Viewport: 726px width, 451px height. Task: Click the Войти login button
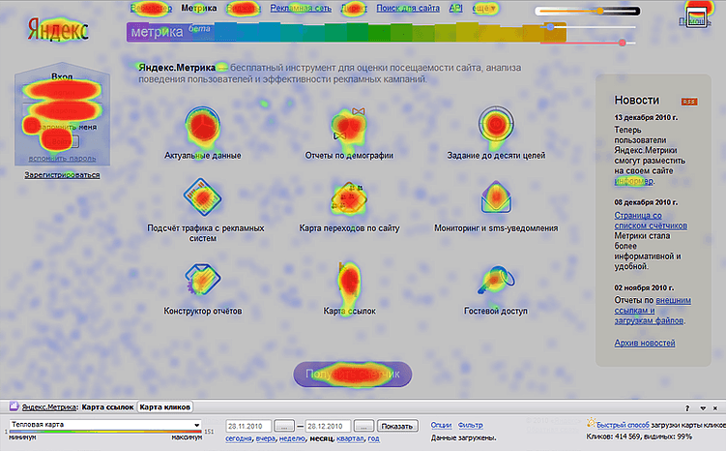62,141
